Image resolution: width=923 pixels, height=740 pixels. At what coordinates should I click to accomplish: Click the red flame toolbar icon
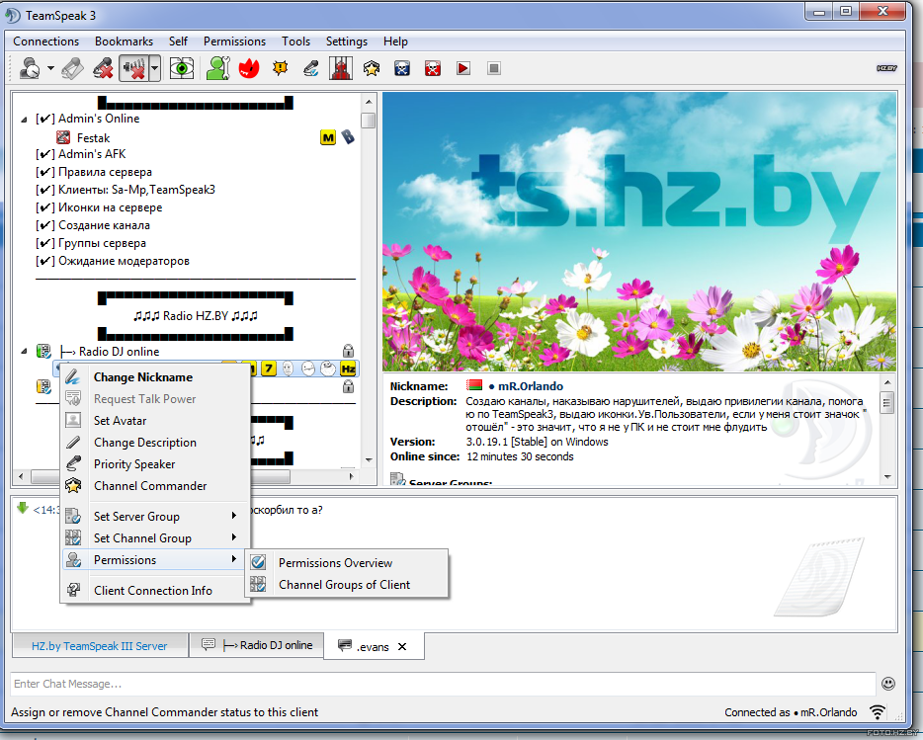[x=249, y=69]
